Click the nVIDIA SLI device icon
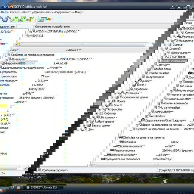The width and height of the screenshot is (194, 194). click(28, 36)
